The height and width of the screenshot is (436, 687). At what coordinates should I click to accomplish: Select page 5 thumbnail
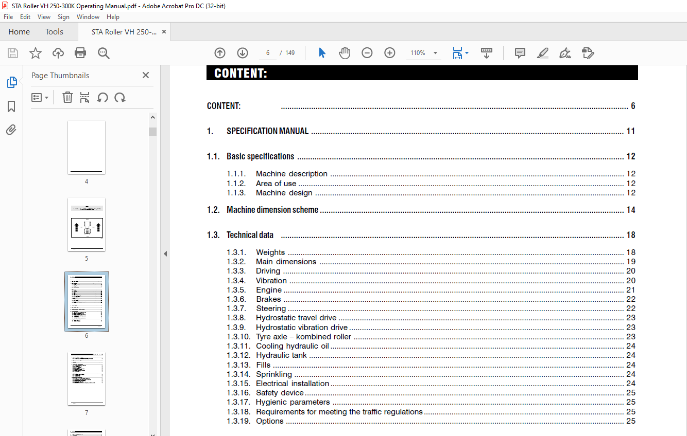pyautogui.click(x=87, y=225)
